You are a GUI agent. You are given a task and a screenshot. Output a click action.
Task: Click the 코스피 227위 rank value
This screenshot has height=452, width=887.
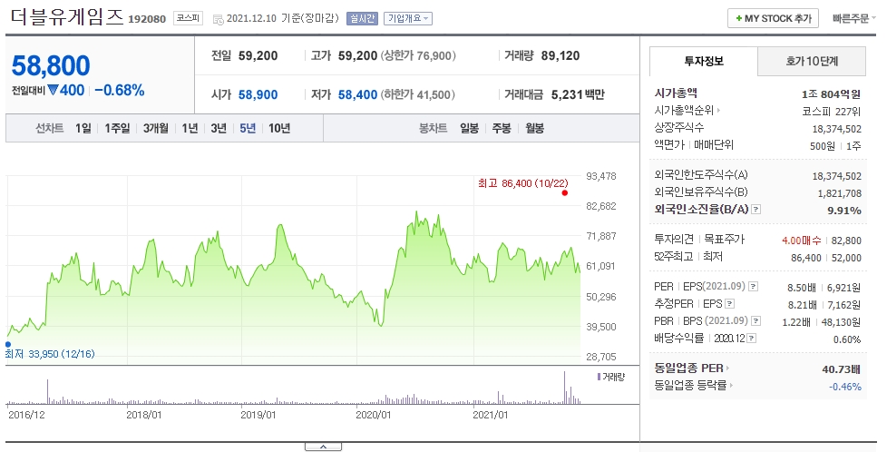[832, 112]
